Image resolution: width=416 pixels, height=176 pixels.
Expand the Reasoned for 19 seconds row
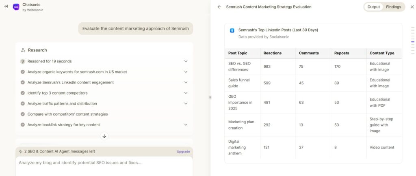104,61
